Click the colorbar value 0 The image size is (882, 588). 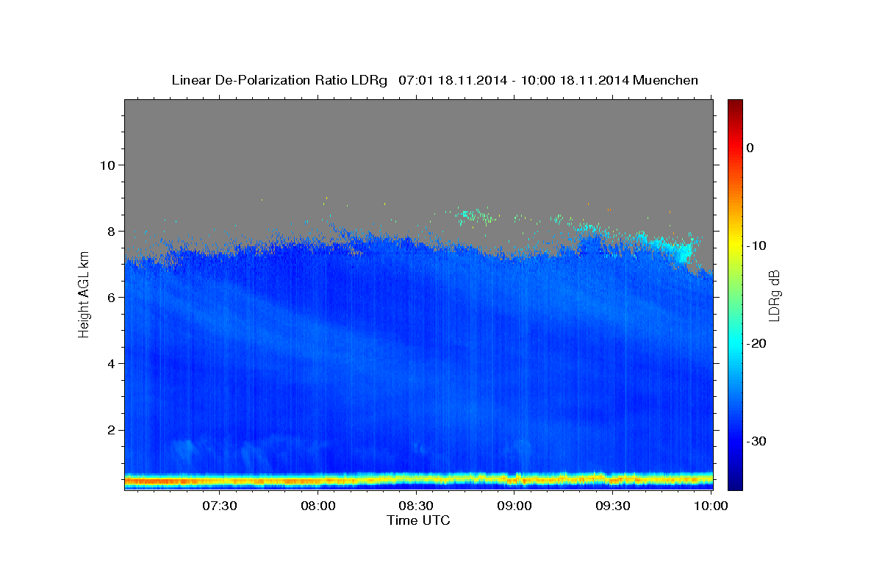[x=750, y=148]
